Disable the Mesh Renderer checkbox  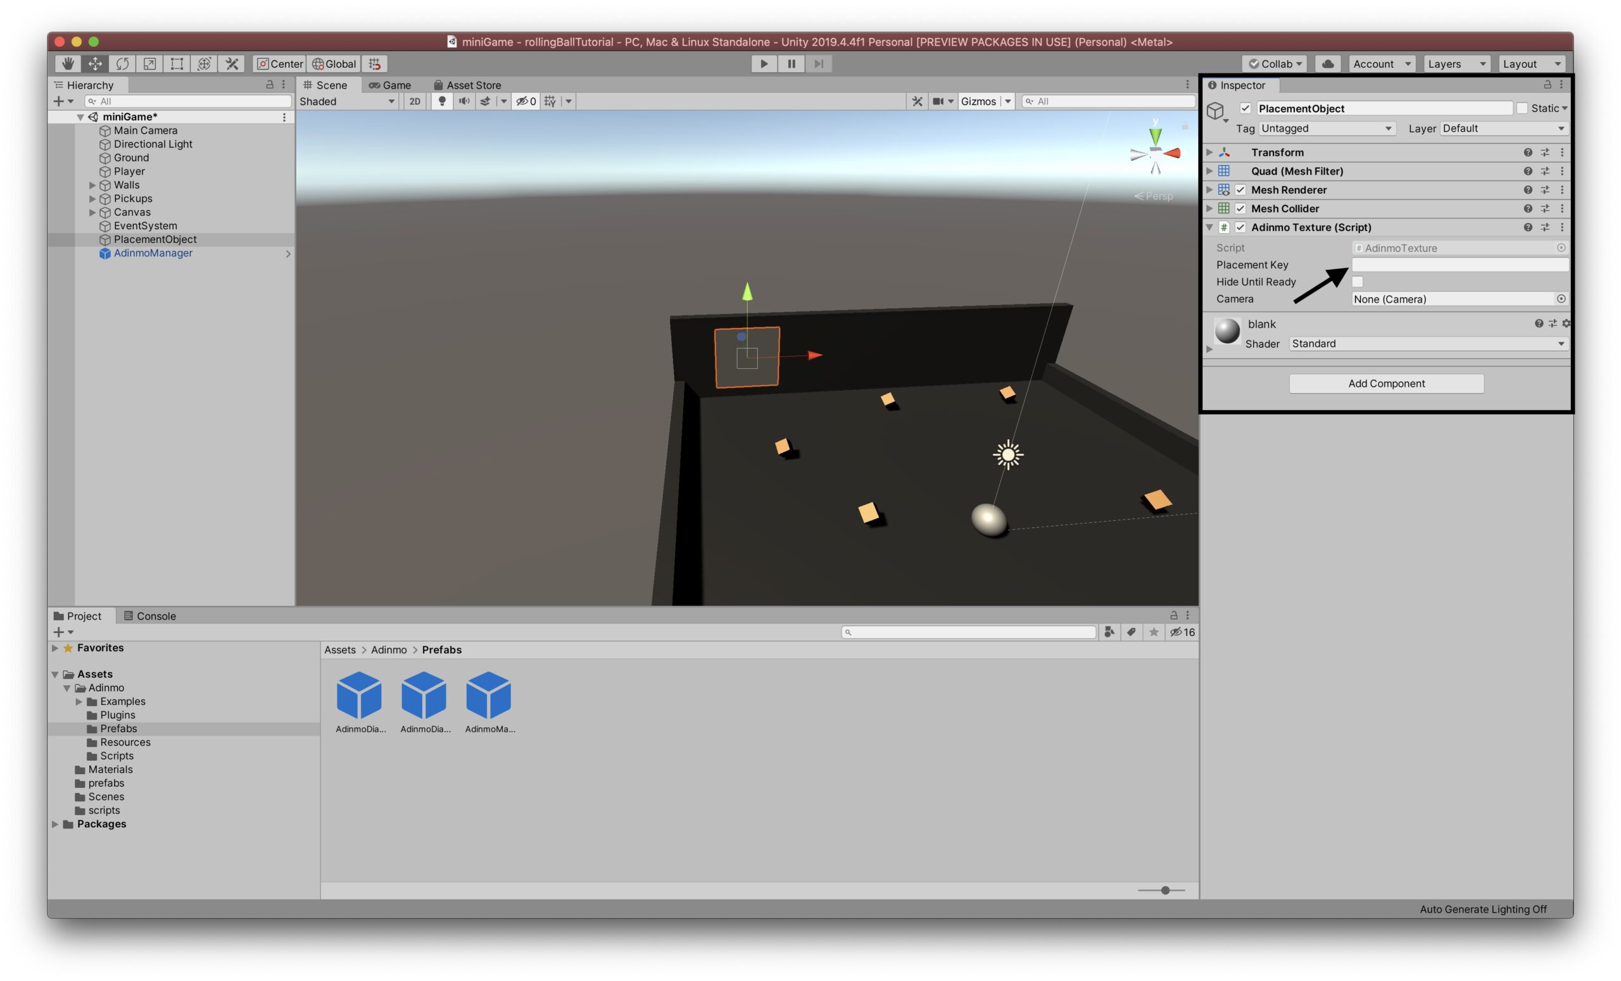click(x=1240, y=190)
